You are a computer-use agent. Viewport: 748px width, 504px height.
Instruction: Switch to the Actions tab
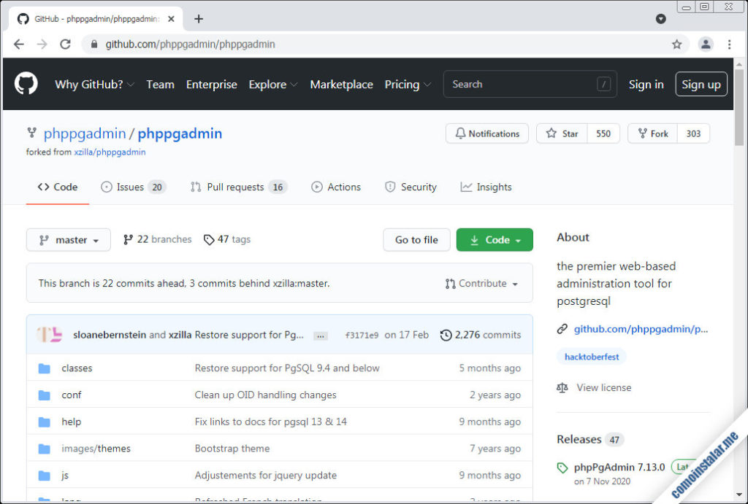point(336,187)
